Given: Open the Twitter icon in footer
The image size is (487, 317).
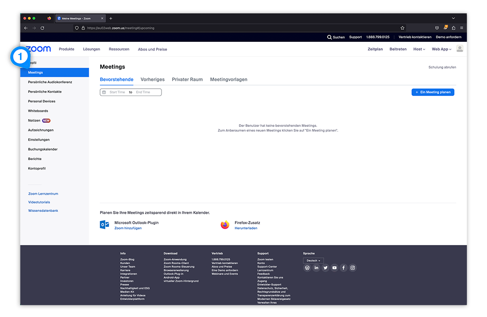Looking at the screenshot, I should click(x=325, y=268).
